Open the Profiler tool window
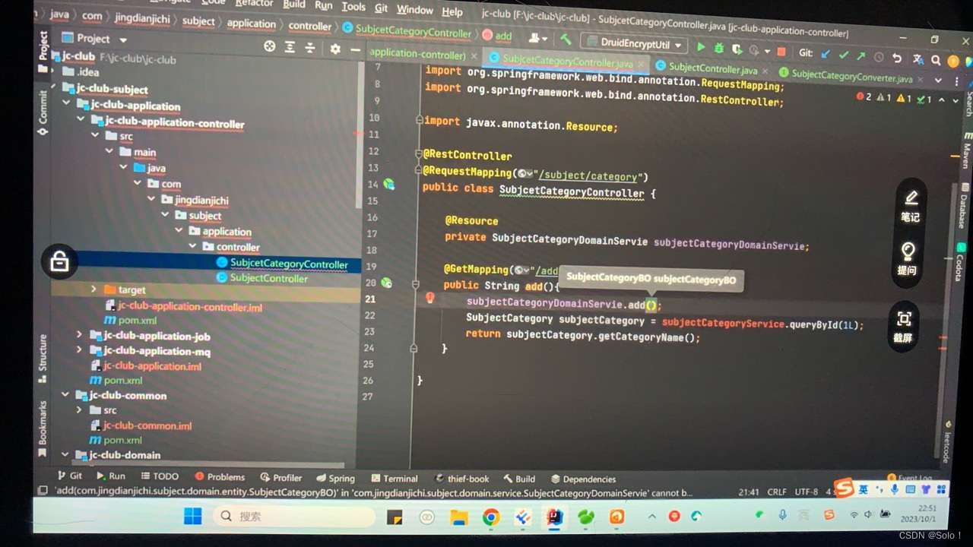Viewport: 973px width, 547px height. tap(280, 477)
